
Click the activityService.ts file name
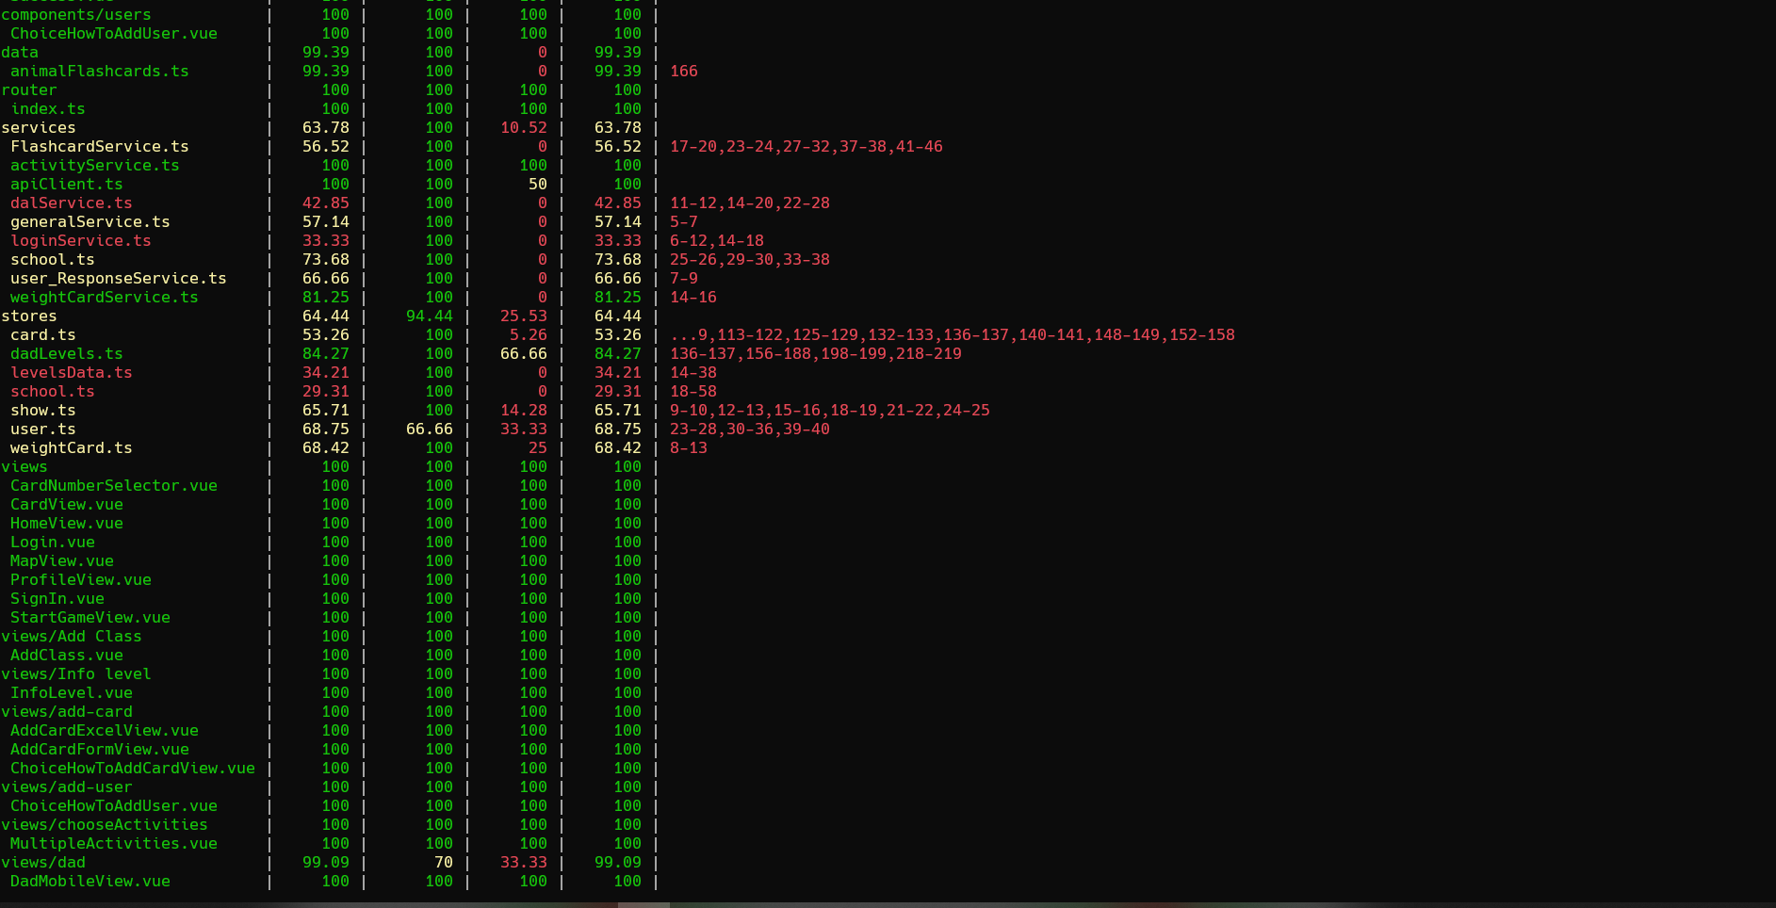95,166
